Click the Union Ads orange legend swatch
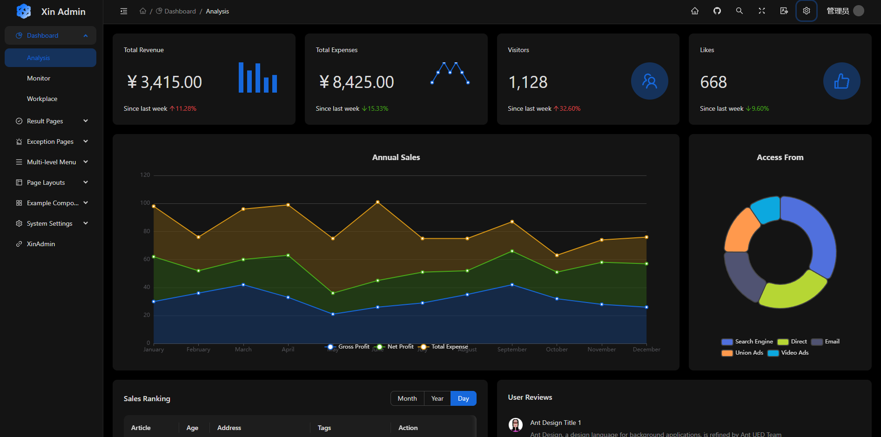Screen dimensions: 881x437 pyautogui.click(x=727, y=353)
